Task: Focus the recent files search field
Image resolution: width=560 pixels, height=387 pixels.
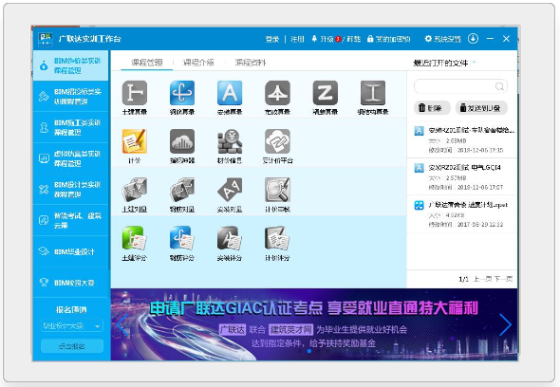Action: point(460,86)
